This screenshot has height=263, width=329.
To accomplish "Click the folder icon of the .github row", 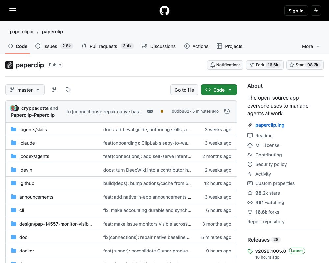I will click(x=13, y=183).
